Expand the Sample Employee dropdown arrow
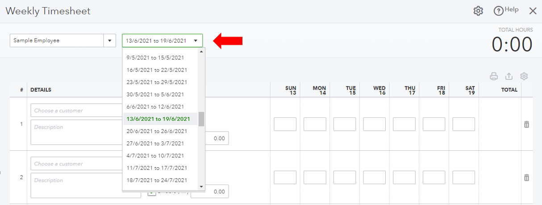Viewport: 542px width, 205px height. pyautogui.click(x=109, y=40)
